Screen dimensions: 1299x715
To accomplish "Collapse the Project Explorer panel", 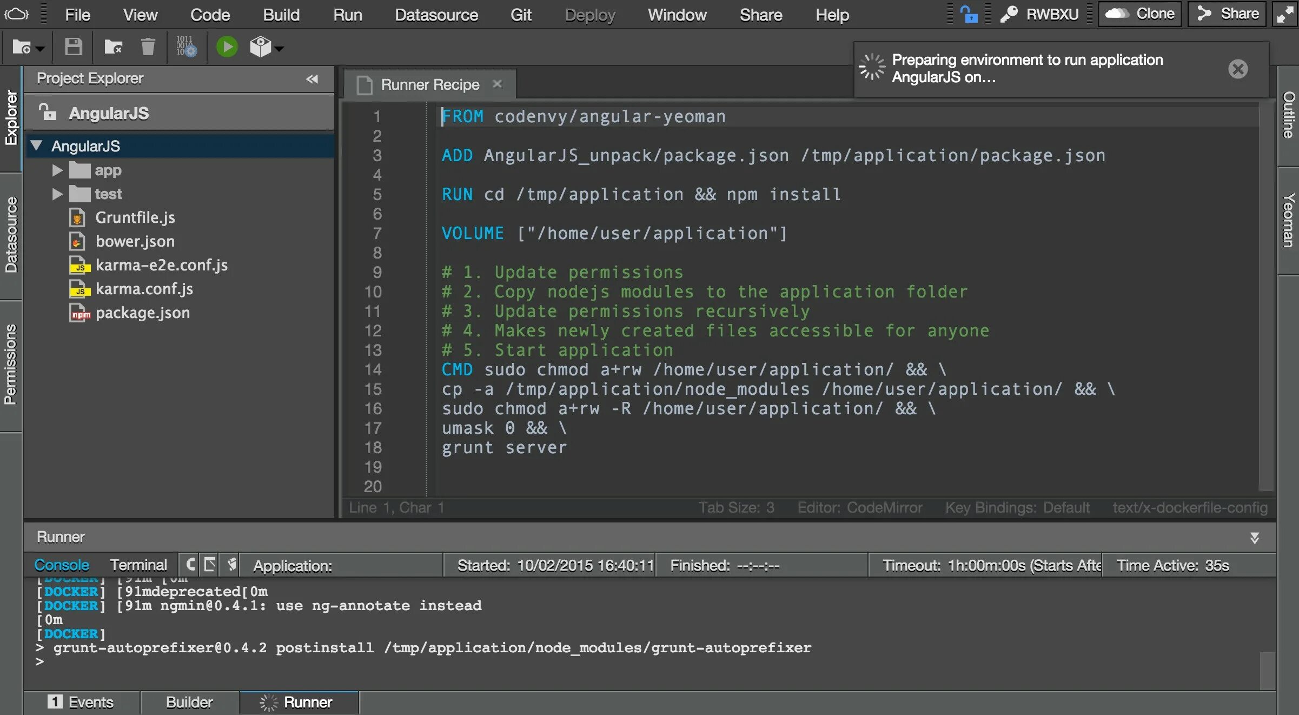I will pos(312,79).
